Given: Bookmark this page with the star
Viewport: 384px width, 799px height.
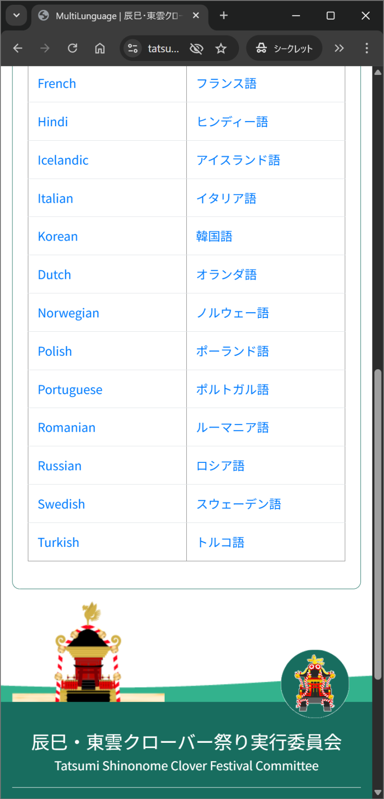Looking at the screenshot, I should pos(221,48).
